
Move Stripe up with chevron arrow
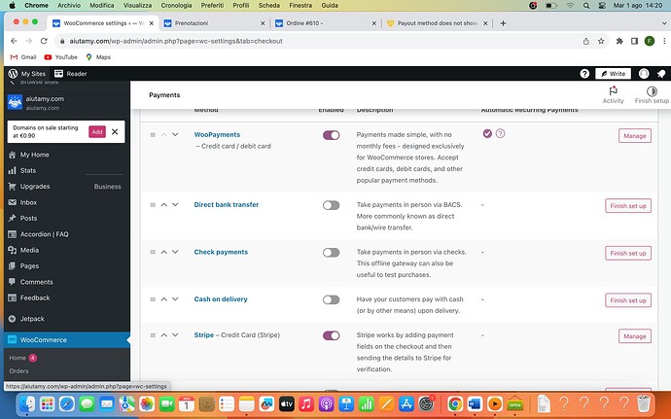(x=164, y=334)
